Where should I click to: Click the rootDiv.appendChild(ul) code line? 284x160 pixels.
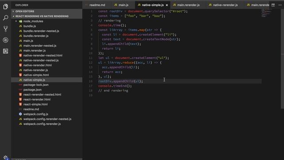(120, 81)
